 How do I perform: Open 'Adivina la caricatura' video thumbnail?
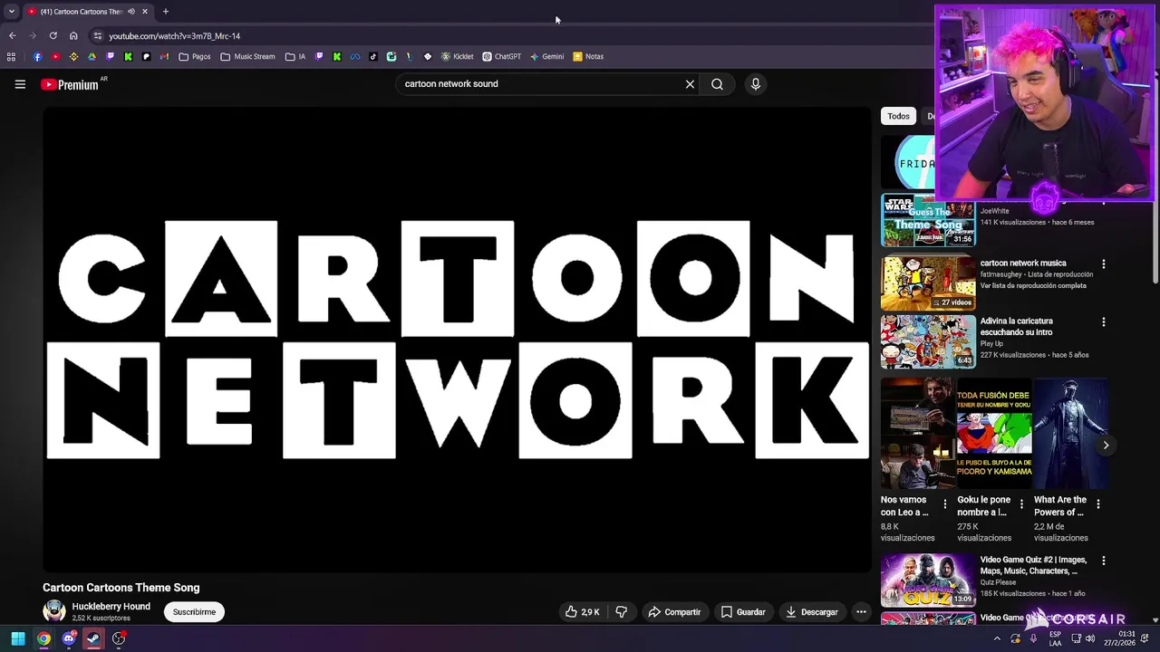pyautogui.click(x=928, y=341)
